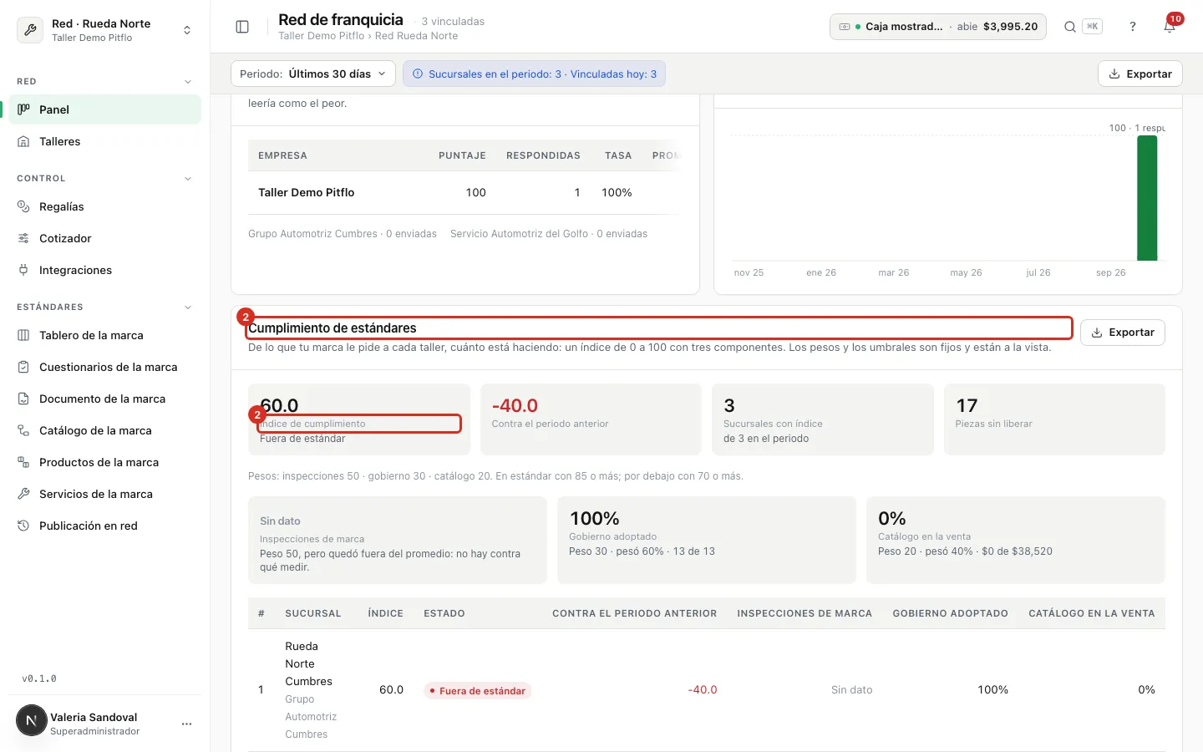Toggle the sidebar panel icon
The width and height of the screenshot is (1203, 752).
point(242,27)
